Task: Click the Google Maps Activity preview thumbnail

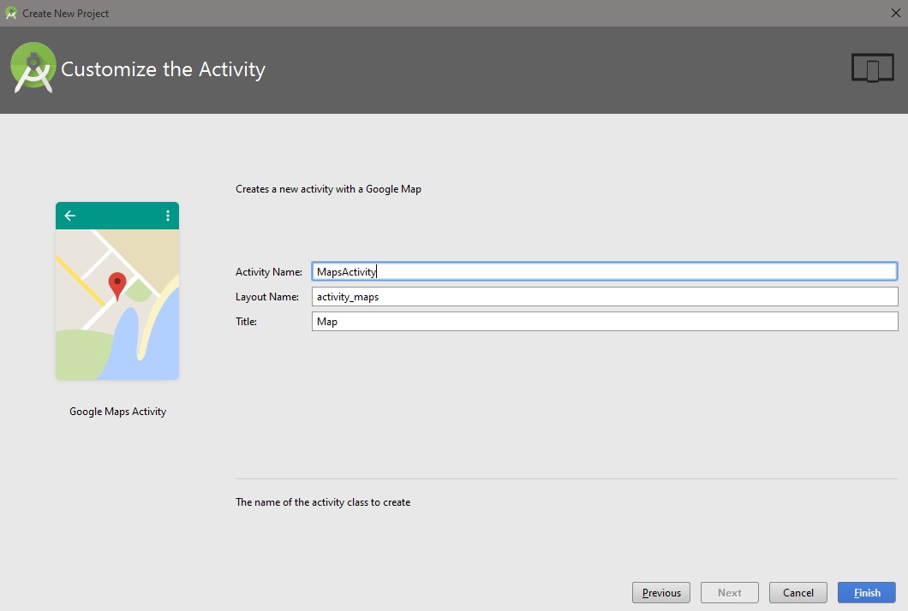Action: pos(117,291)
